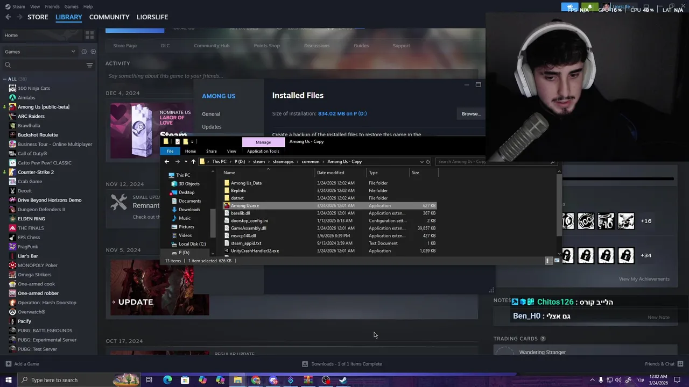The image size is (689, 387).
Task: Click the recent activity clock icon in the Steam sidebar
Action: [84, 52]
